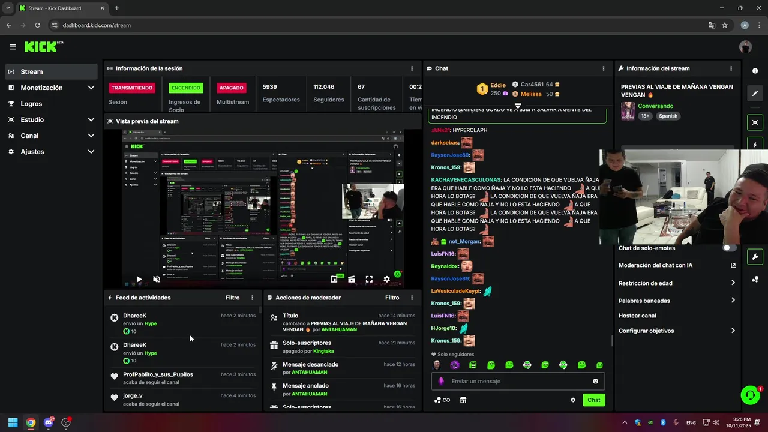Enter fullscreen on the stream preview
Image resolution: width=768 pixels, height=432 pixels.
click(x=369, y=279)
